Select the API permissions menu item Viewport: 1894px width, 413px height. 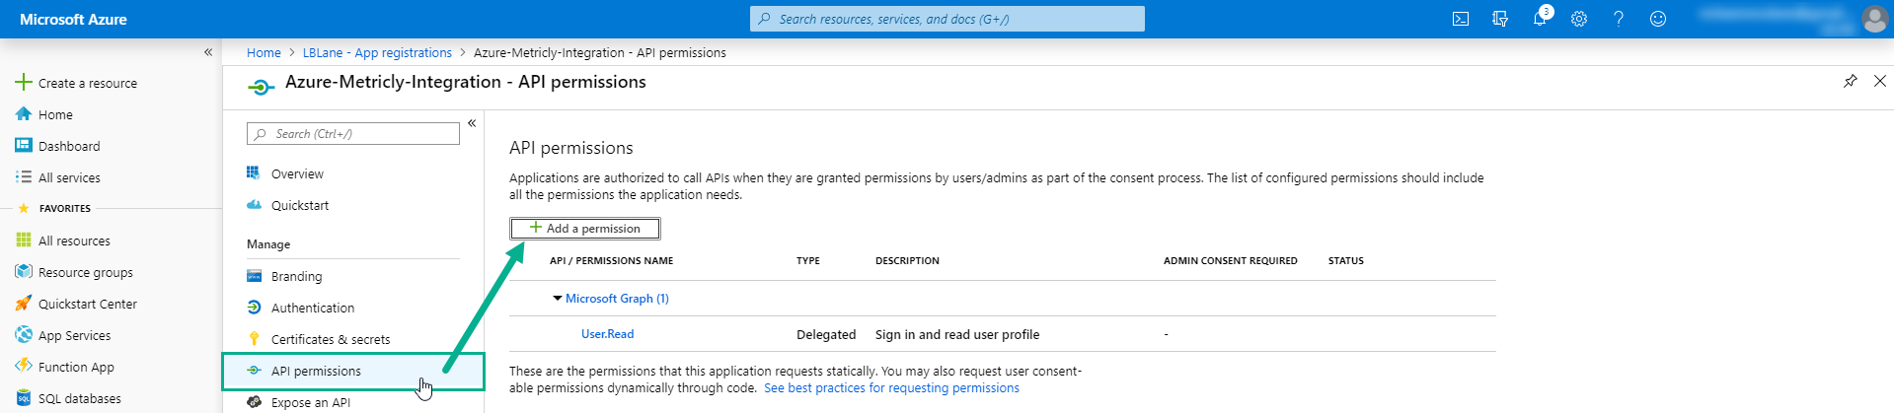[353, 371]
